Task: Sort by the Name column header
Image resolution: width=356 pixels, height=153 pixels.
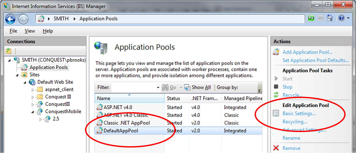Action: coord(130,98)
